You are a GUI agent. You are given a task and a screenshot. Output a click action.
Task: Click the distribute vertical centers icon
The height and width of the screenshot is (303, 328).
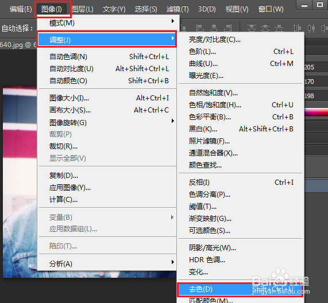(x=265, y=28)
